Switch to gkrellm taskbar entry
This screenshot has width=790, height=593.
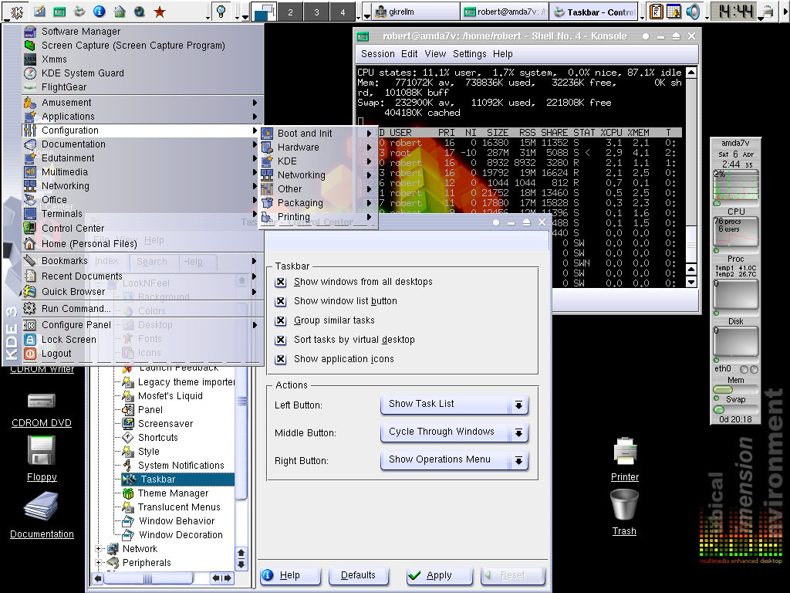coord(417,12)
